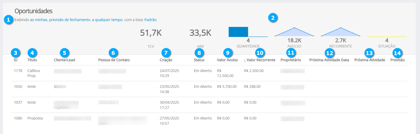420x134 pixels.
Task: Click the blue Quantidade bar chart
Action: [238, 32]
